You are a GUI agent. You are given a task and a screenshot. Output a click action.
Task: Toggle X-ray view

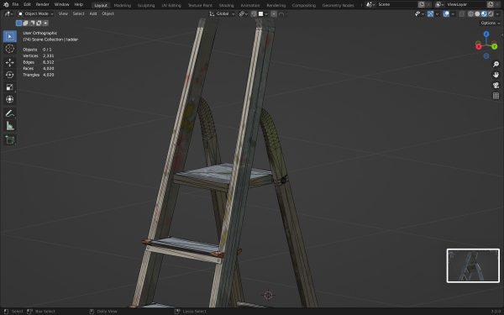[462, 13]
